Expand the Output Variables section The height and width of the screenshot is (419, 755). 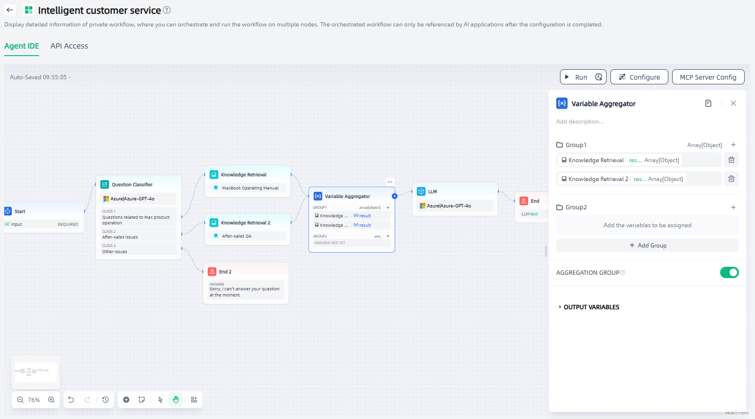(x=591, y=307)
